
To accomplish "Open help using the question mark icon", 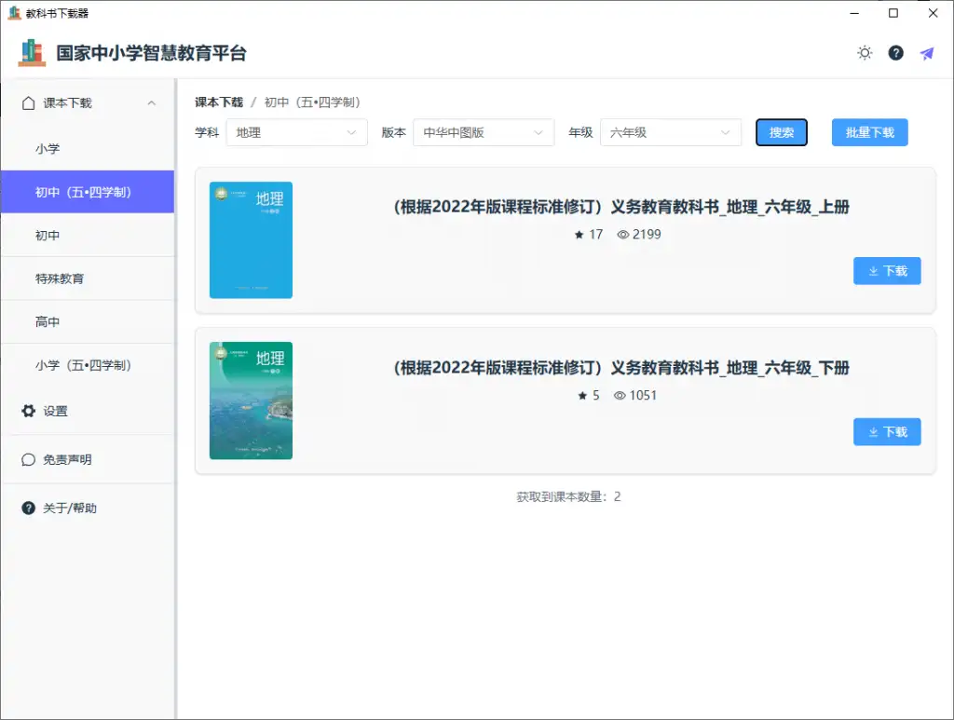I will click(895, 53).
